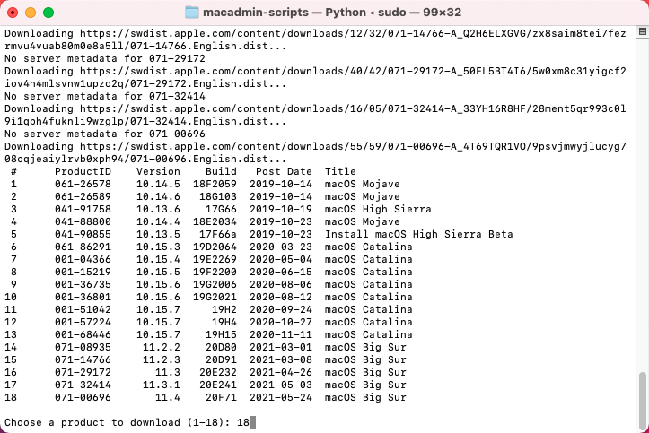Click build number 20E241
Screen dimensions: 649x433
click(218, 385)
